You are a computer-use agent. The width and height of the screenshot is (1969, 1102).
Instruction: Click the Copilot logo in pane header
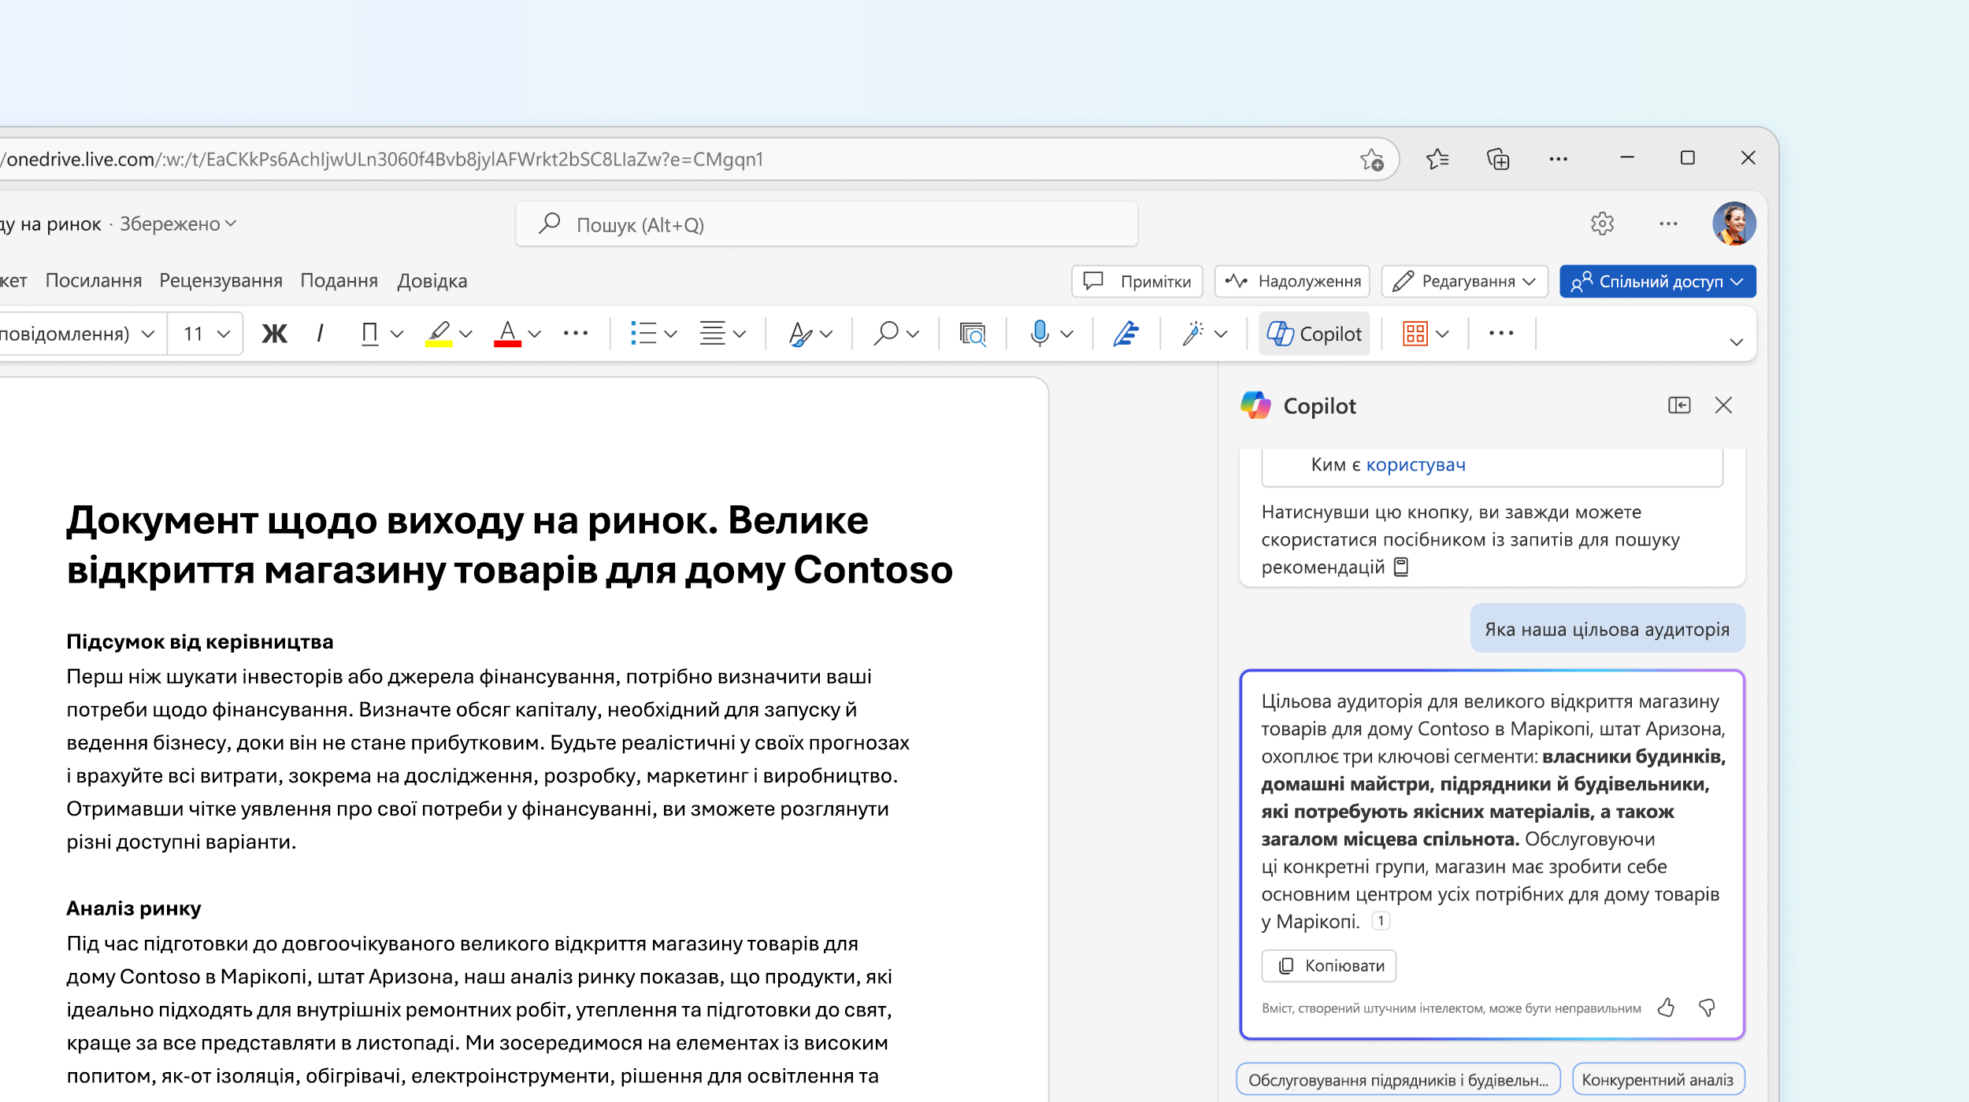1255,405
